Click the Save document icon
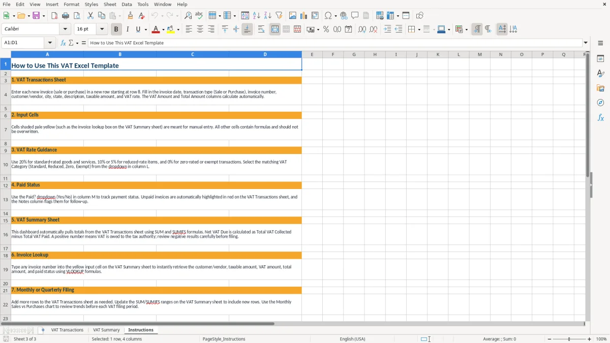 pos(36,16)
